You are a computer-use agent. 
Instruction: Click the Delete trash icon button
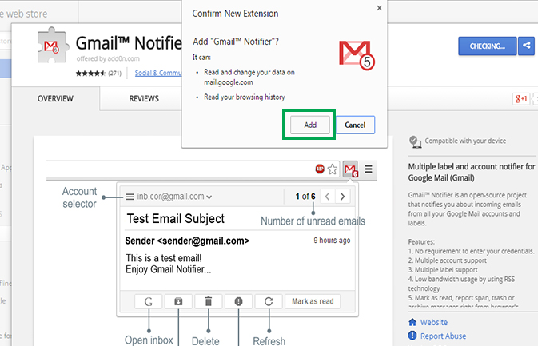click(209, 301)
